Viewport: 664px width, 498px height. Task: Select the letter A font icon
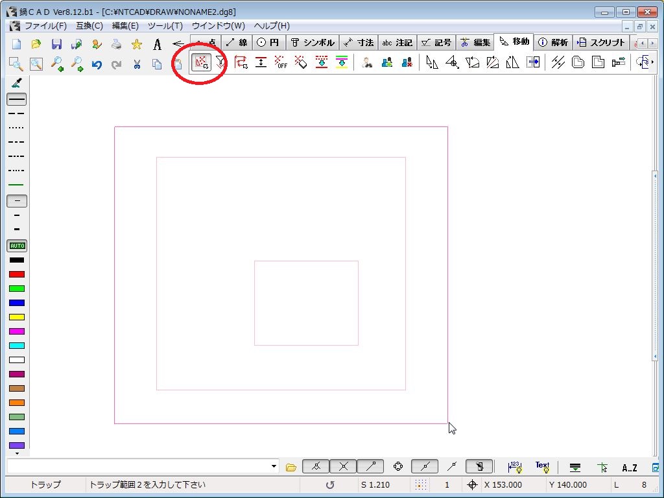[157, 43]
